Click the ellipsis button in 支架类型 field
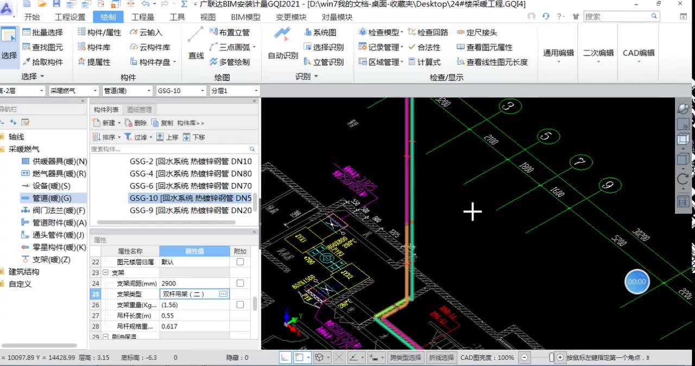Viewport: 695px width, 366px height. (x=223, y=294)
